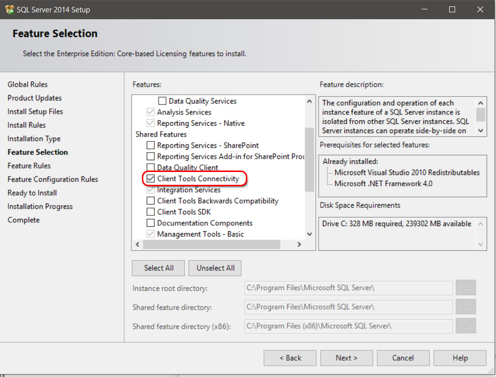The width and height of the screenshot is (496, 377).
Task: Click the Features horizontal scroll left arrow
Action: pos(137,244)
